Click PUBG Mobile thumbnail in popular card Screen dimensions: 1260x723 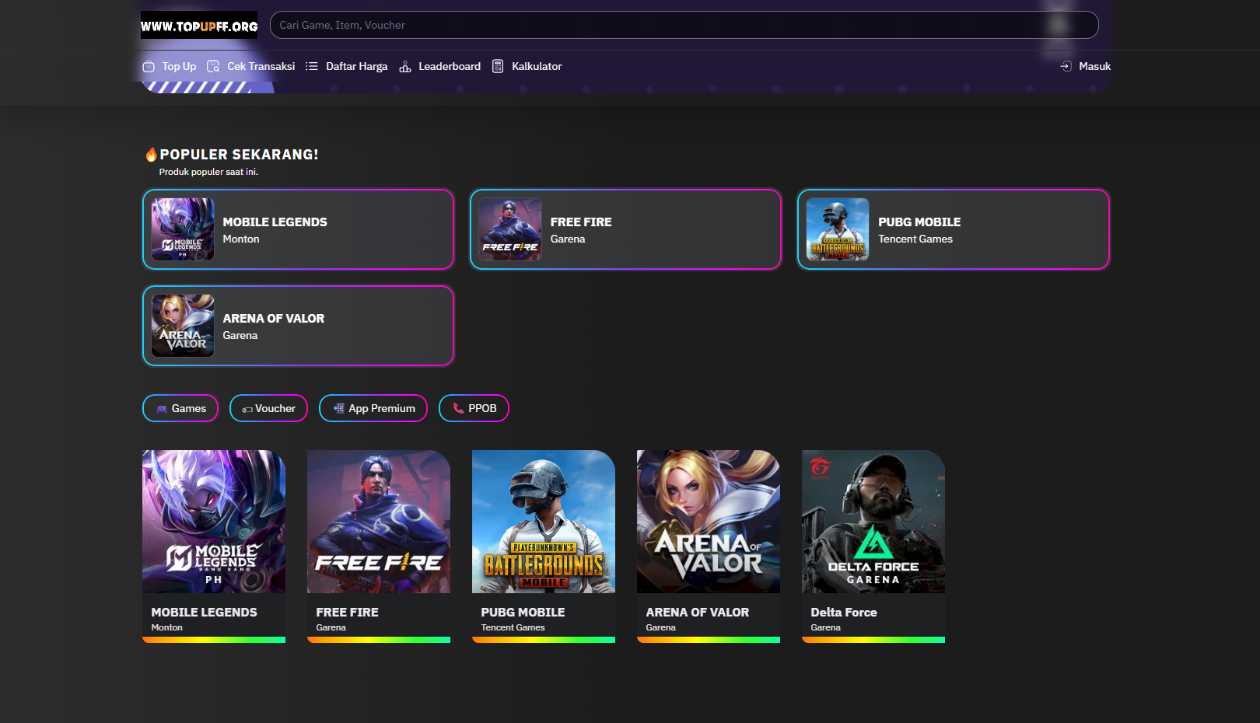(x=838, y=229)
